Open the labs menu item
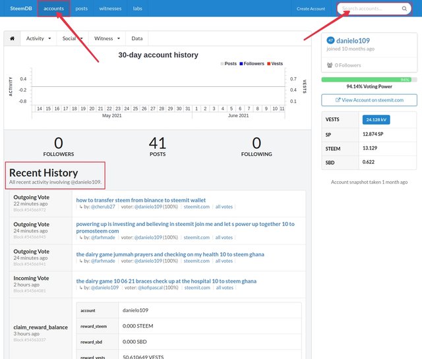The width and height of the screenshot is (422, 359). (138, 9)
